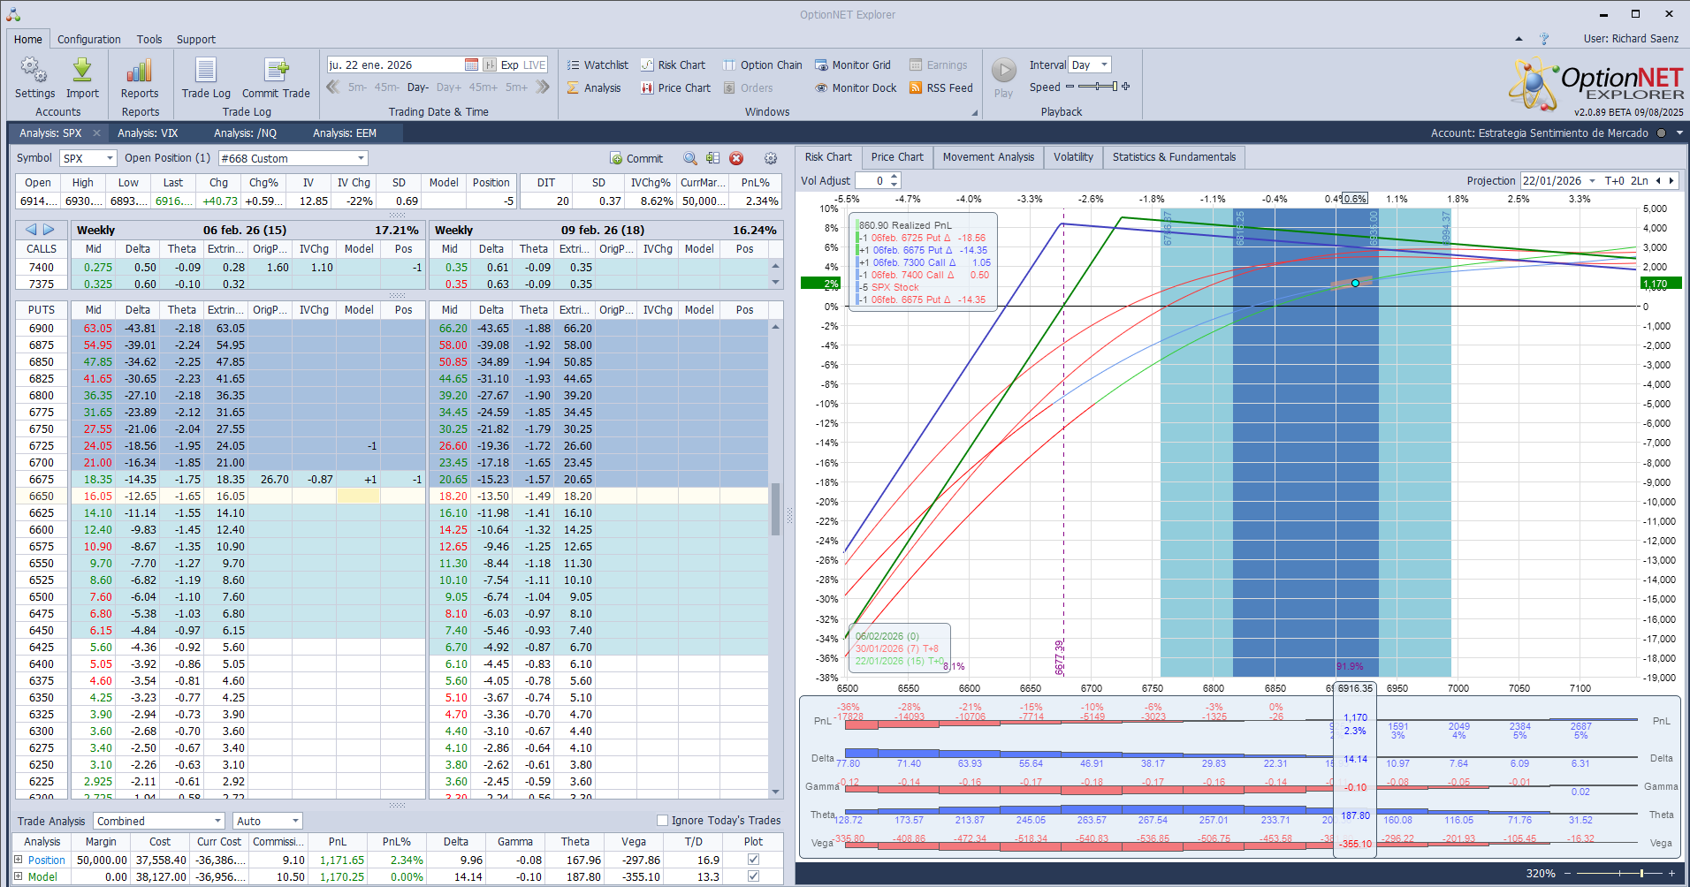Viewport: 1690px width, 887px height.
Task: Open the Analysis window from ribbon
Action: (594, 87)
